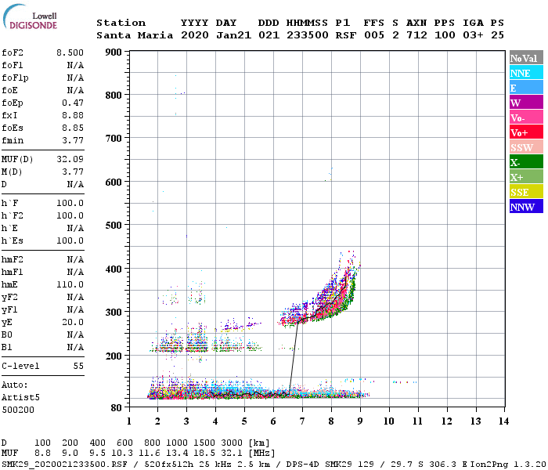Click the foF2 value 8.500
The image size is (548, 470).
point(70,52)
